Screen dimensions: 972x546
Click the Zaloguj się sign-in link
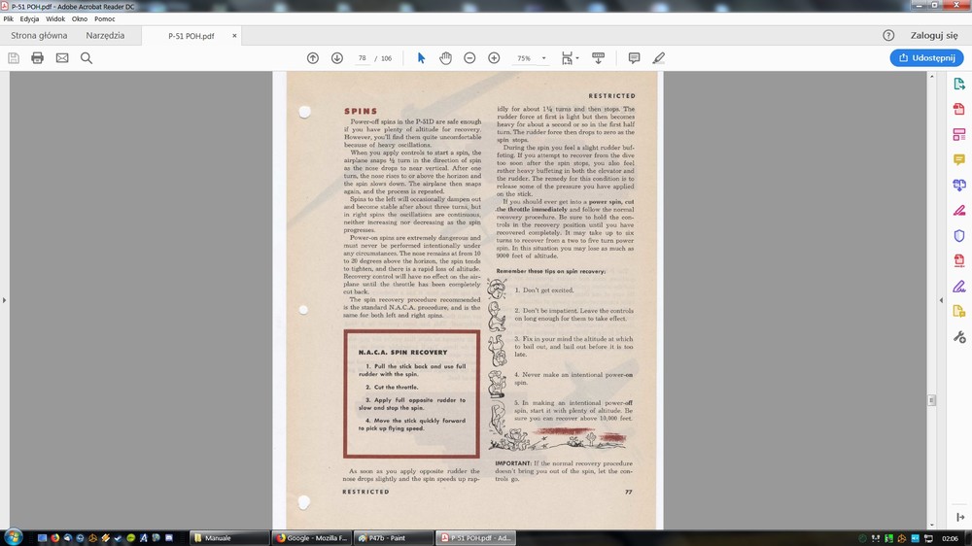933,36
